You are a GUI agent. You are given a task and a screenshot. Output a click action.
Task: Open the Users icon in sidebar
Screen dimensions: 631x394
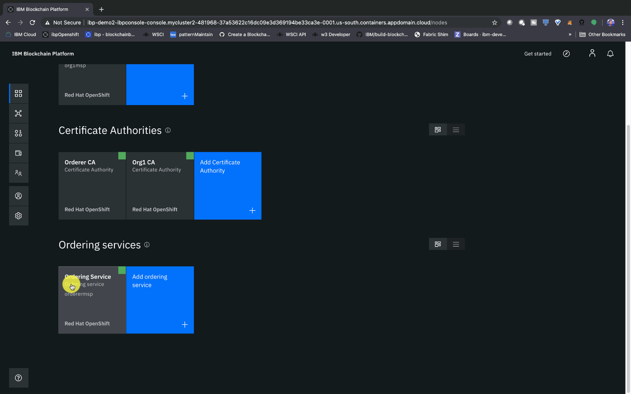tap(18, 196)
